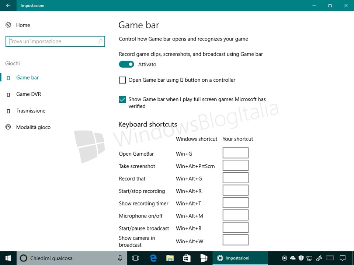
Task: Click the Win+Alt+B shortcut text
Action: point(188,228)
